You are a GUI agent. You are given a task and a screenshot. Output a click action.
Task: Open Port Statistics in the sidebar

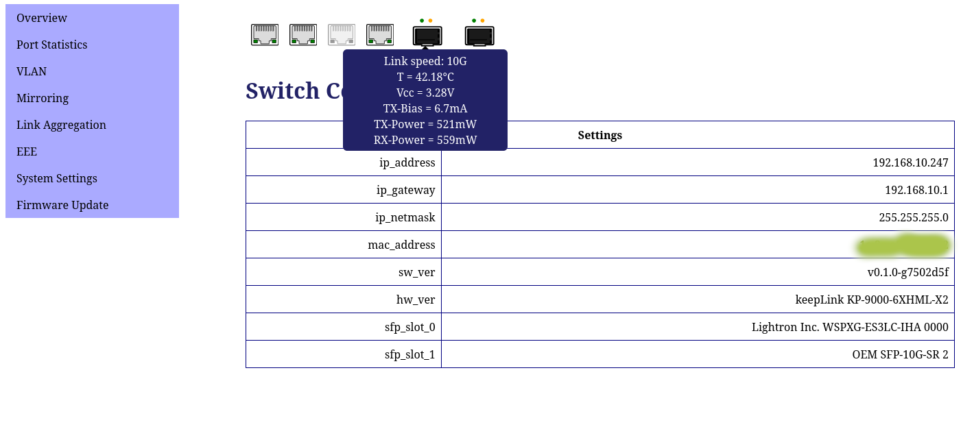point(92,45)
